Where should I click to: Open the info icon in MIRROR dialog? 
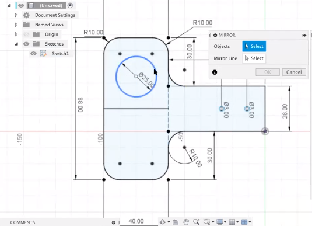click(x=215, y=72)
